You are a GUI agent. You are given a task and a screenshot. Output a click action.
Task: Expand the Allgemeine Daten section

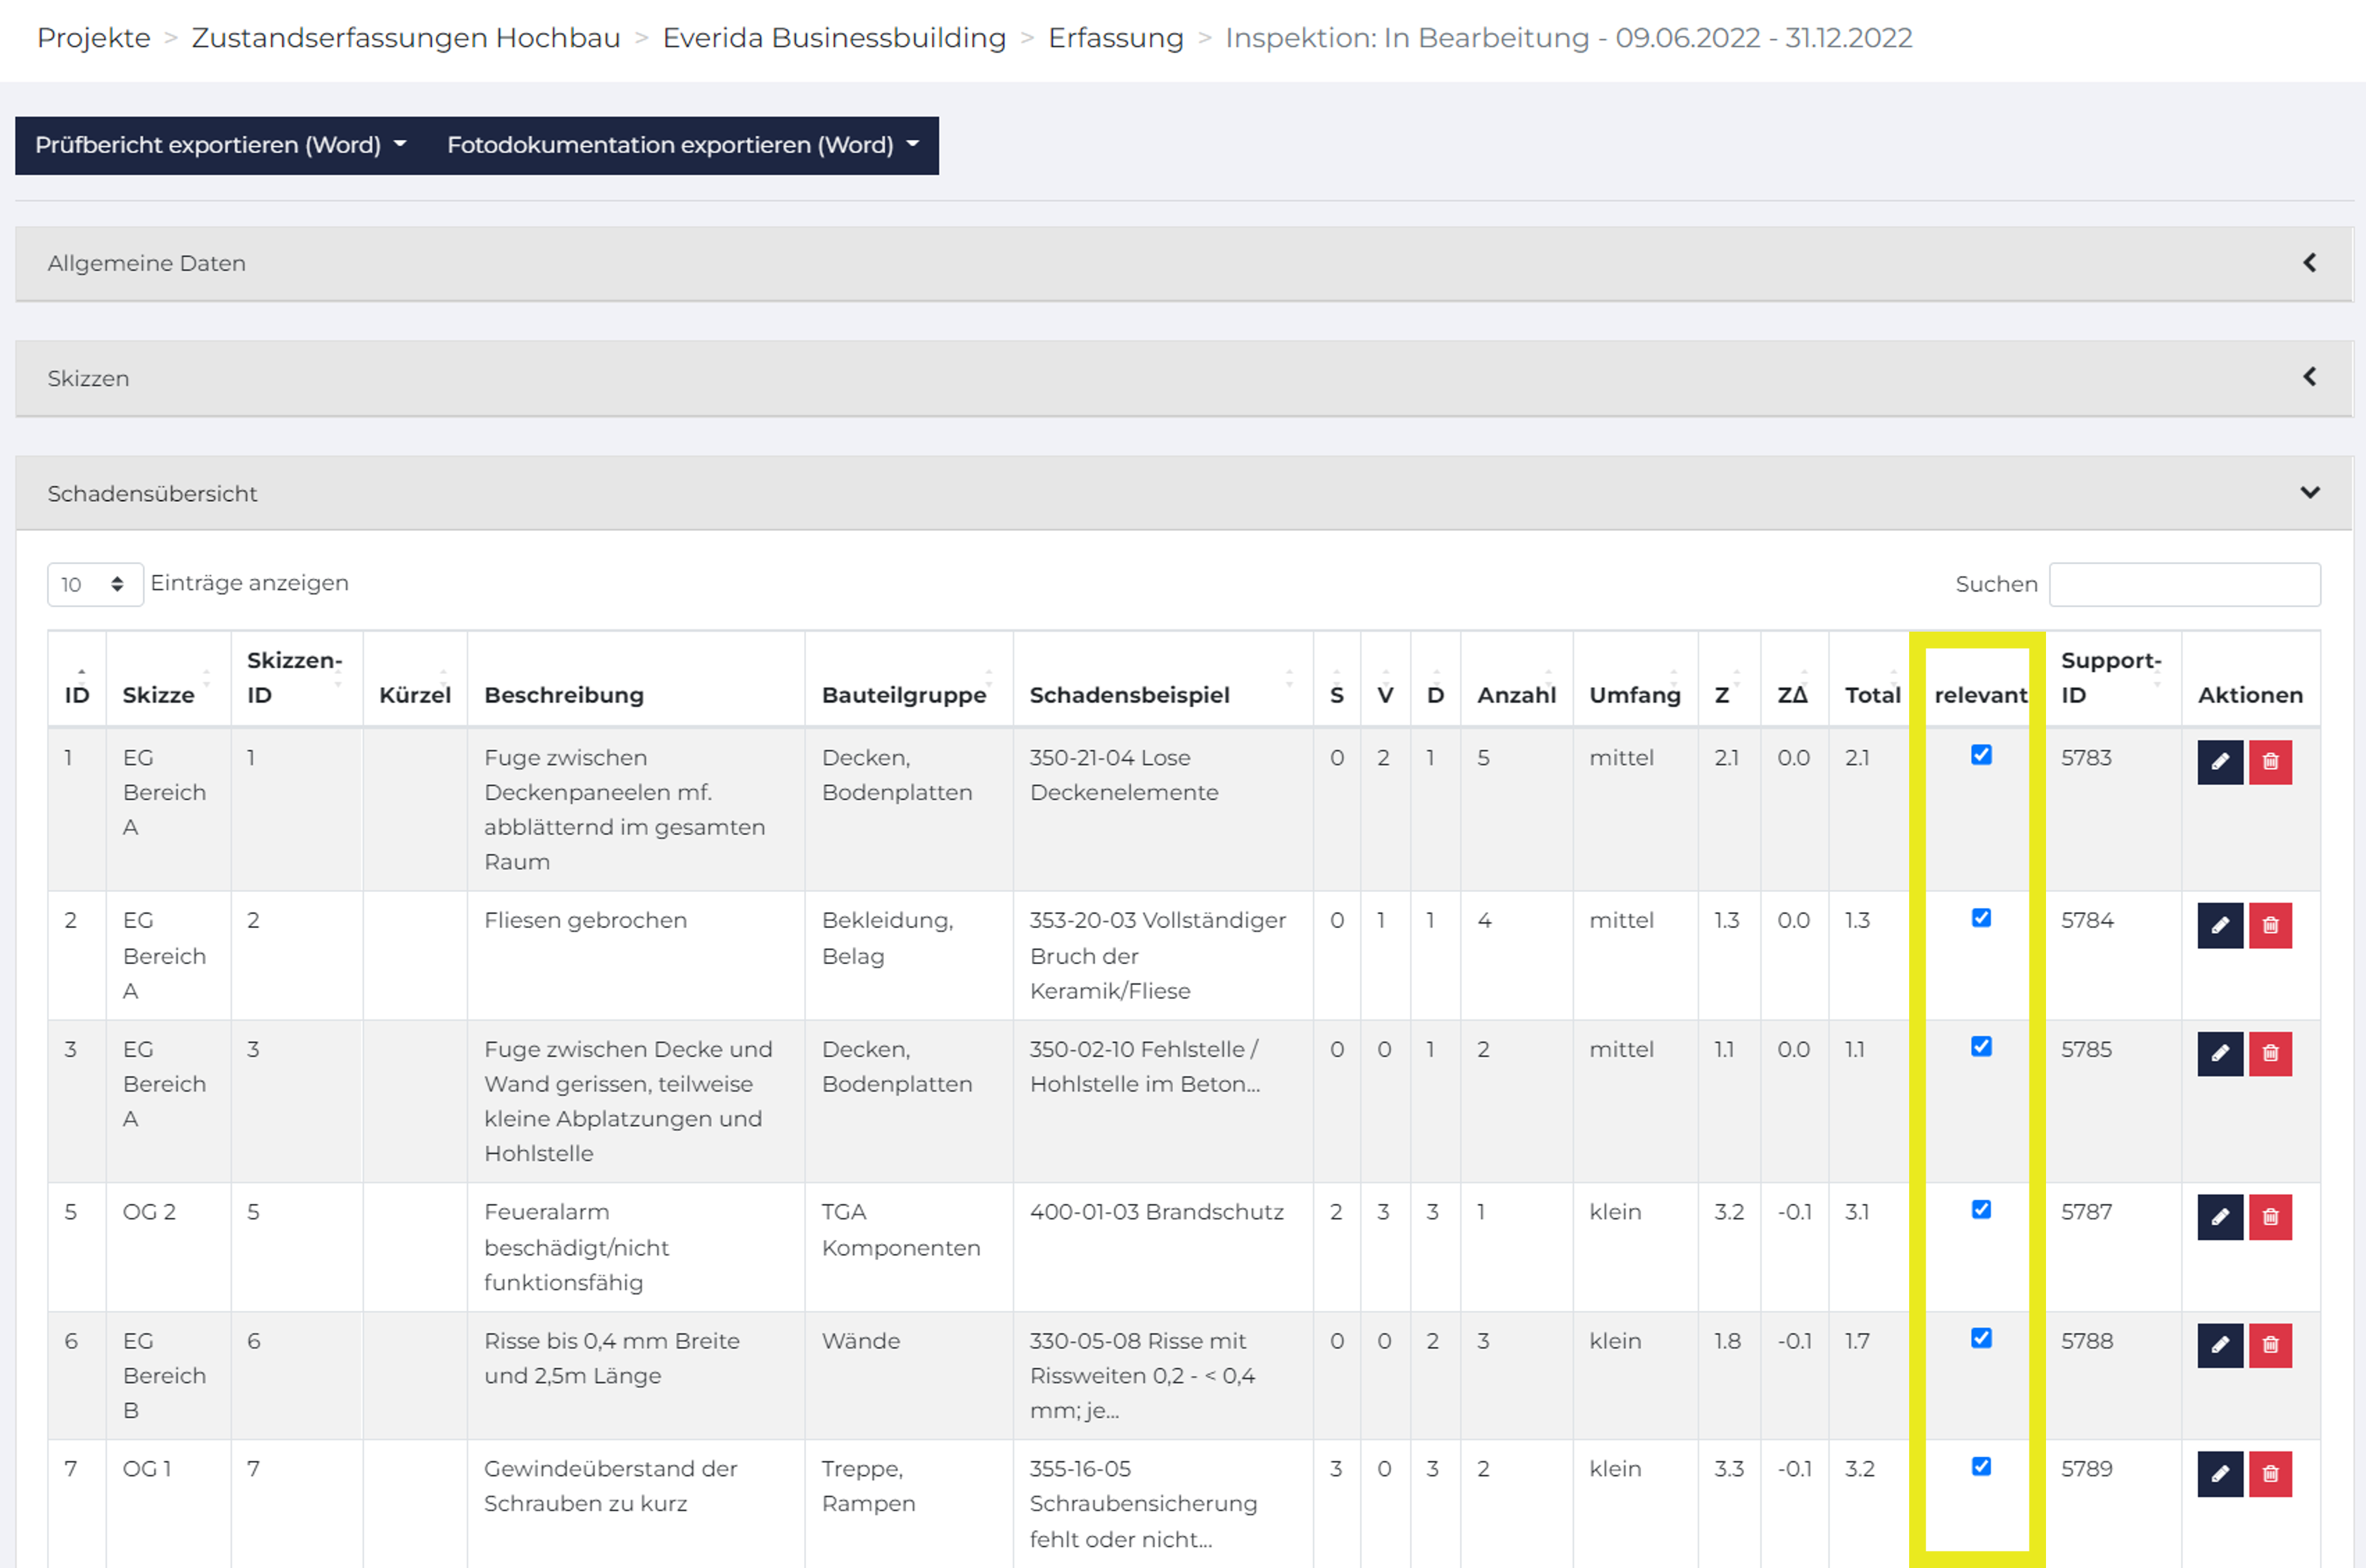point(1184,264)
